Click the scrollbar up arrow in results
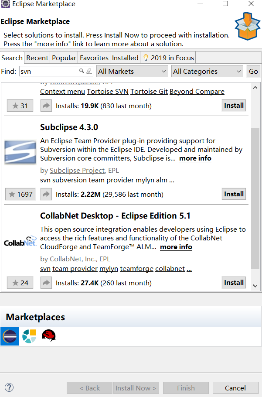 (255, 88)
